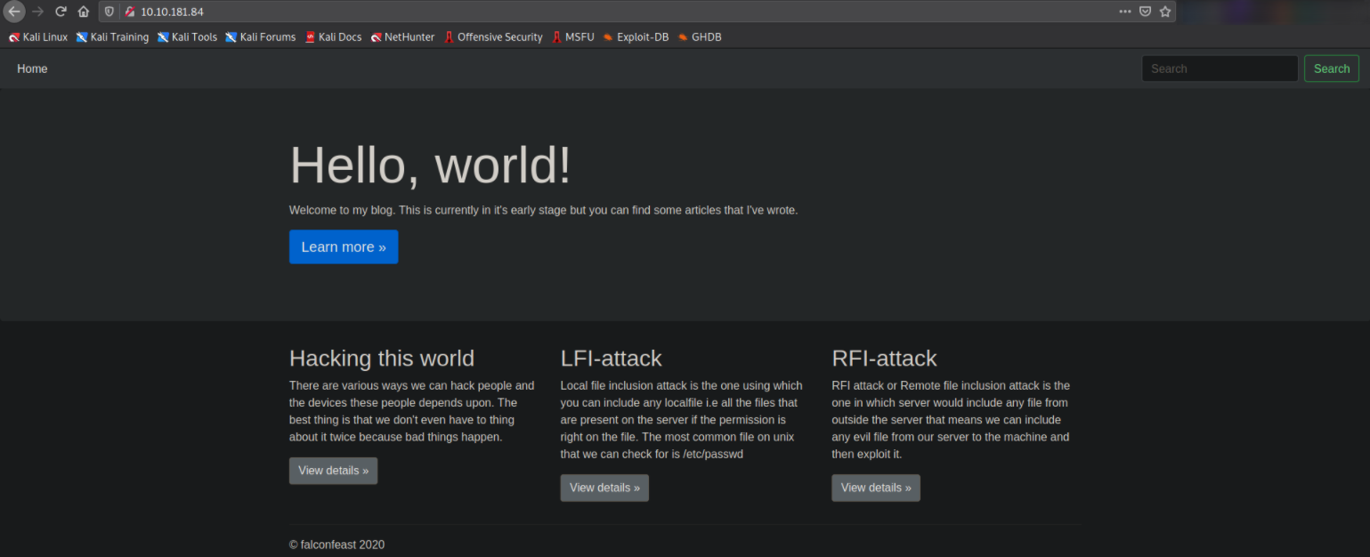Screen dimensions: 1370x557
Task: Open the Kali Docs bookmark
Action: (x=333, y=37)
